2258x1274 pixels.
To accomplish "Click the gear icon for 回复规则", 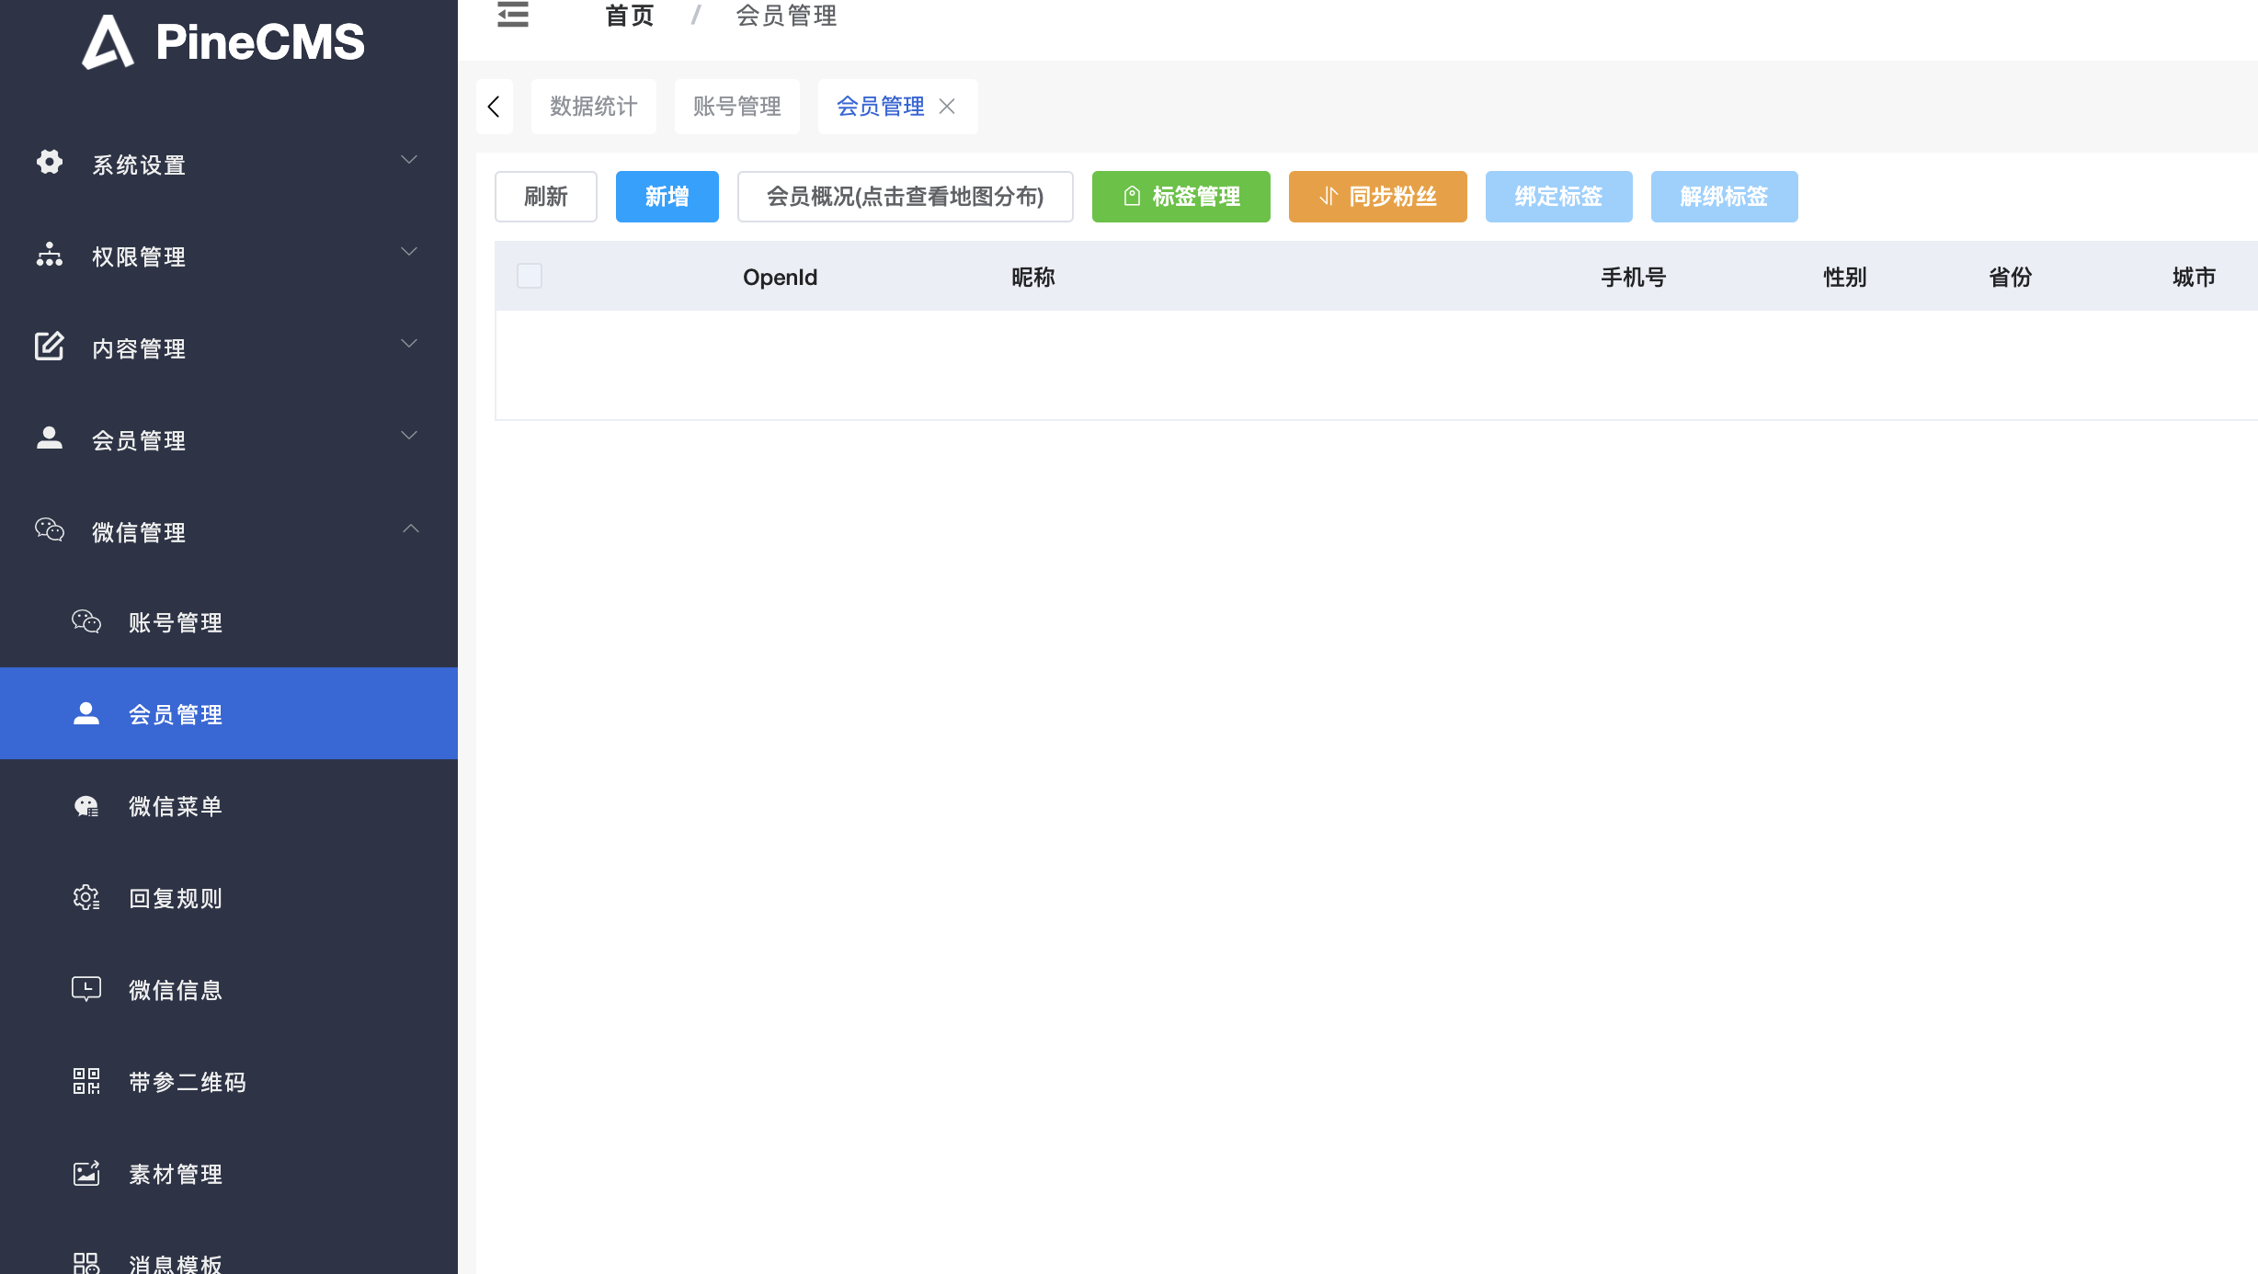I will pyautogui.click(x=86, y=898).
